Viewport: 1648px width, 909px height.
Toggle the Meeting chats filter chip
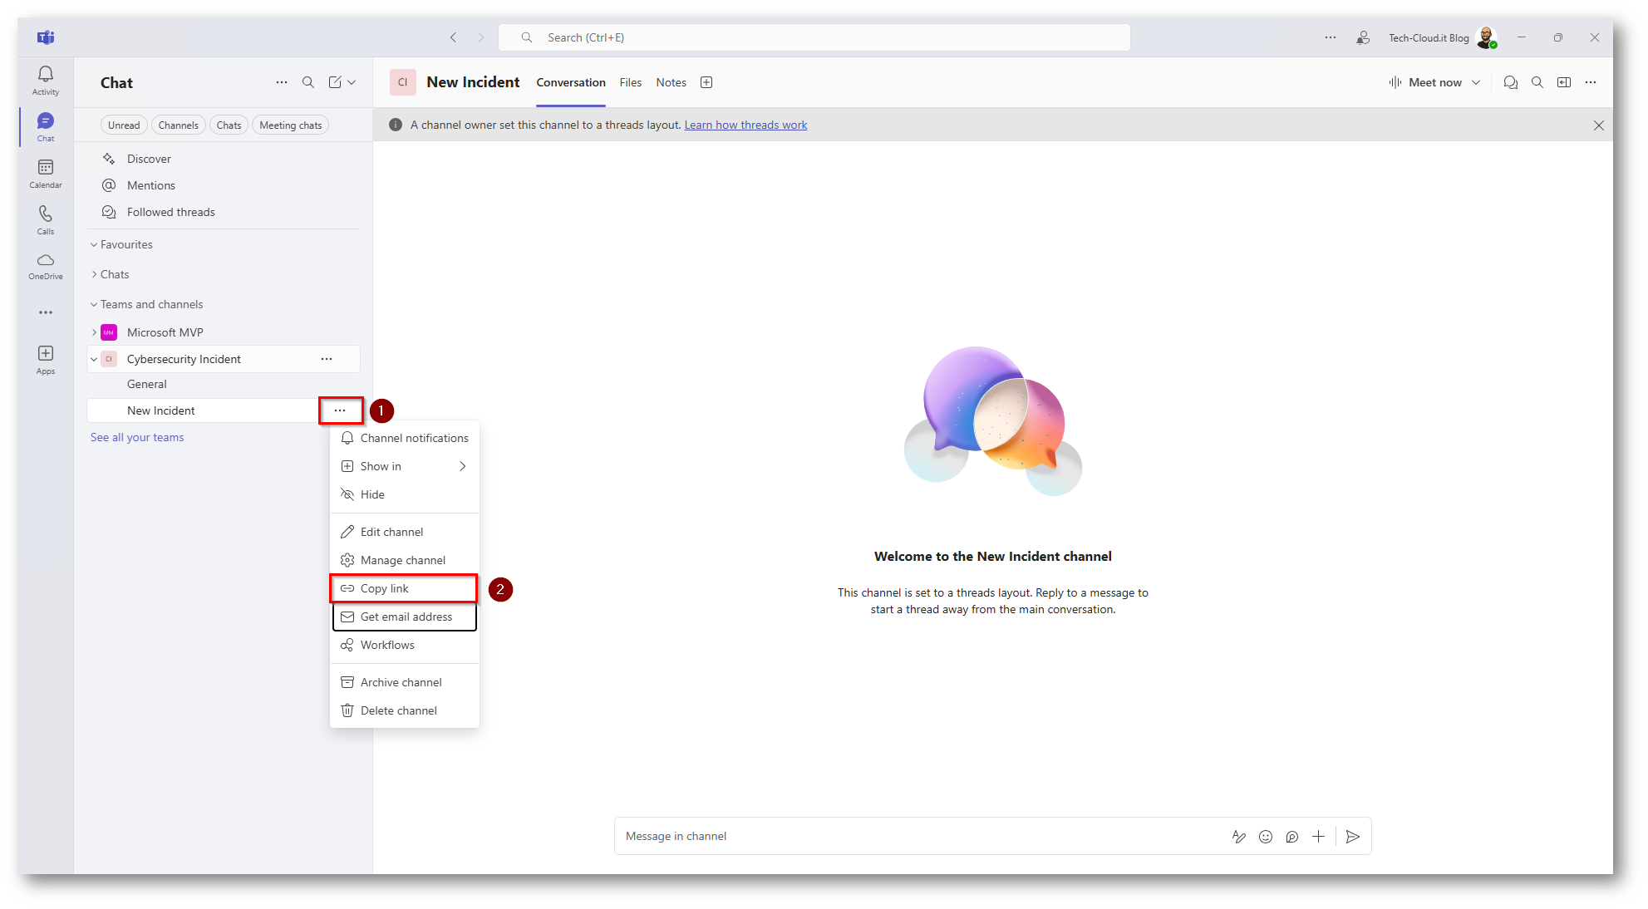click(x=290, y=125)
